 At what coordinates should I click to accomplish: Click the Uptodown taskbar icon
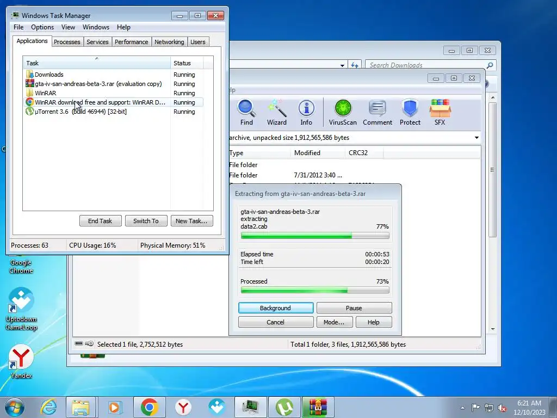(x=216, y=407)
